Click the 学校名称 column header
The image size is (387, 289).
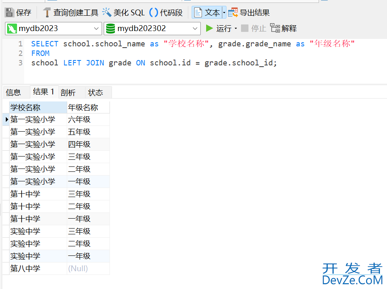click(x=38, y=107)
